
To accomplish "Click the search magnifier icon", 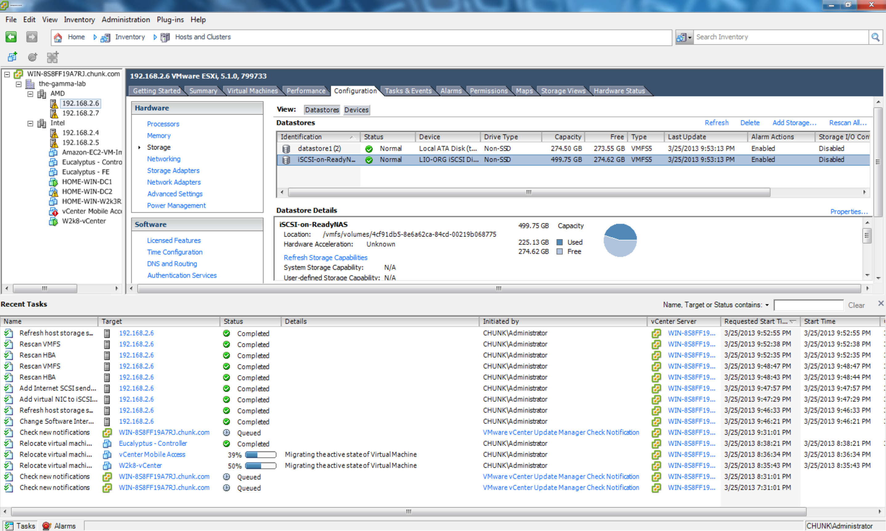I will [x=876, y=37].
